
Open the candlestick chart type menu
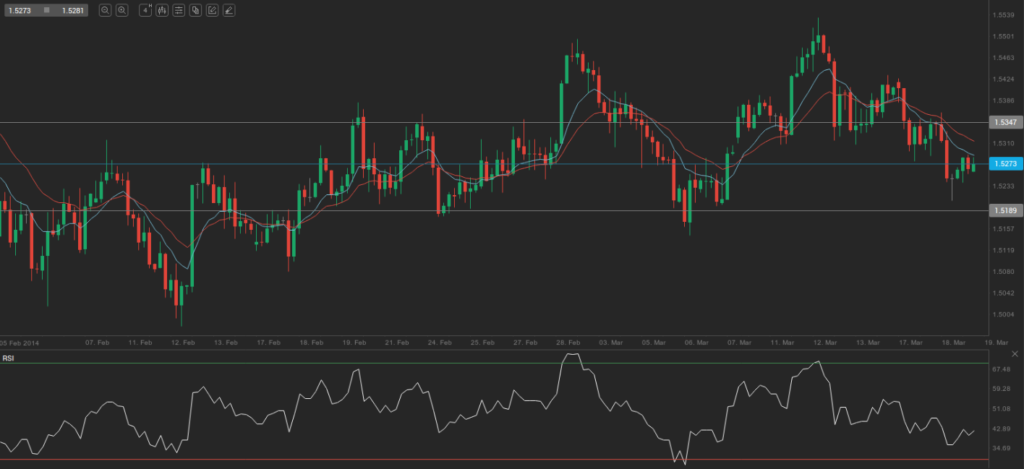162,10
